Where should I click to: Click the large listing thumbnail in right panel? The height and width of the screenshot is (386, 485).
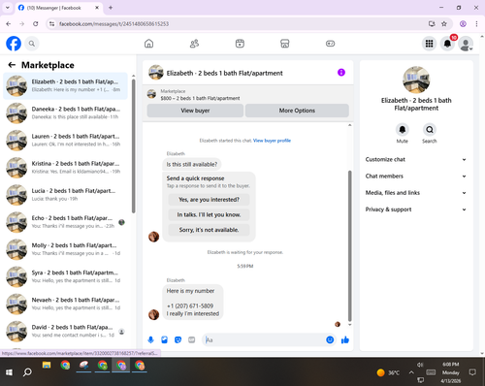point(416,80)
